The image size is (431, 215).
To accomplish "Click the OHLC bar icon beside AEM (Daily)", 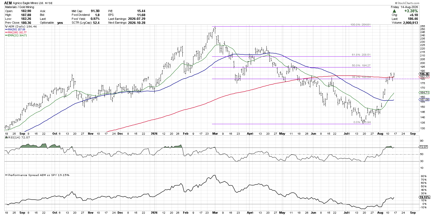I will (x=6, y=27).
